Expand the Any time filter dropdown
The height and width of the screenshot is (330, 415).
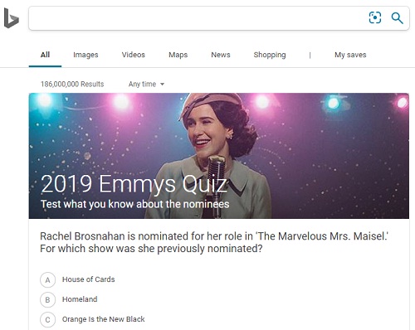(146, 84)
